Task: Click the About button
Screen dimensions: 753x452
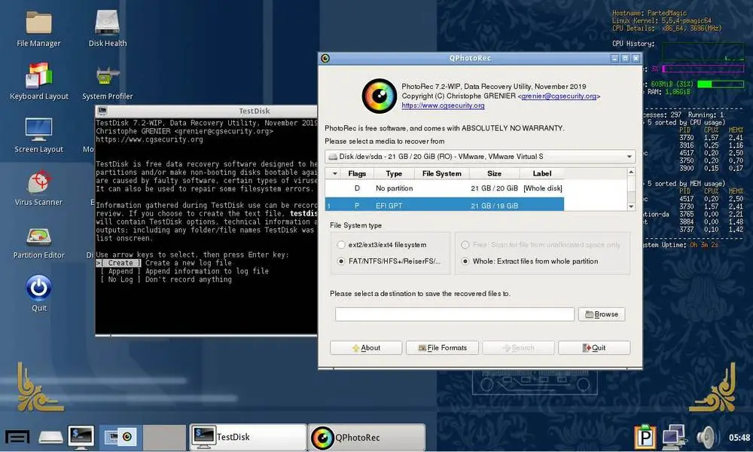Action: pyautogui.click(x=366, y=348)
